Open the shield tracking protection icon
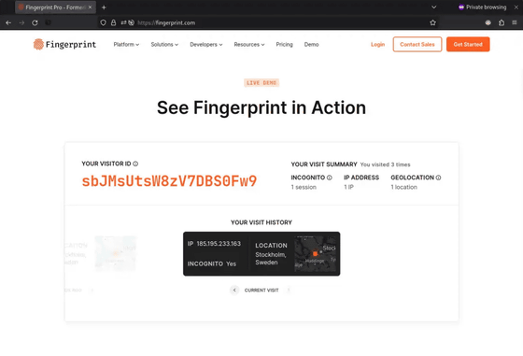Image resolution: width=523 pixels, height=356 pixels. pos(103,22)
